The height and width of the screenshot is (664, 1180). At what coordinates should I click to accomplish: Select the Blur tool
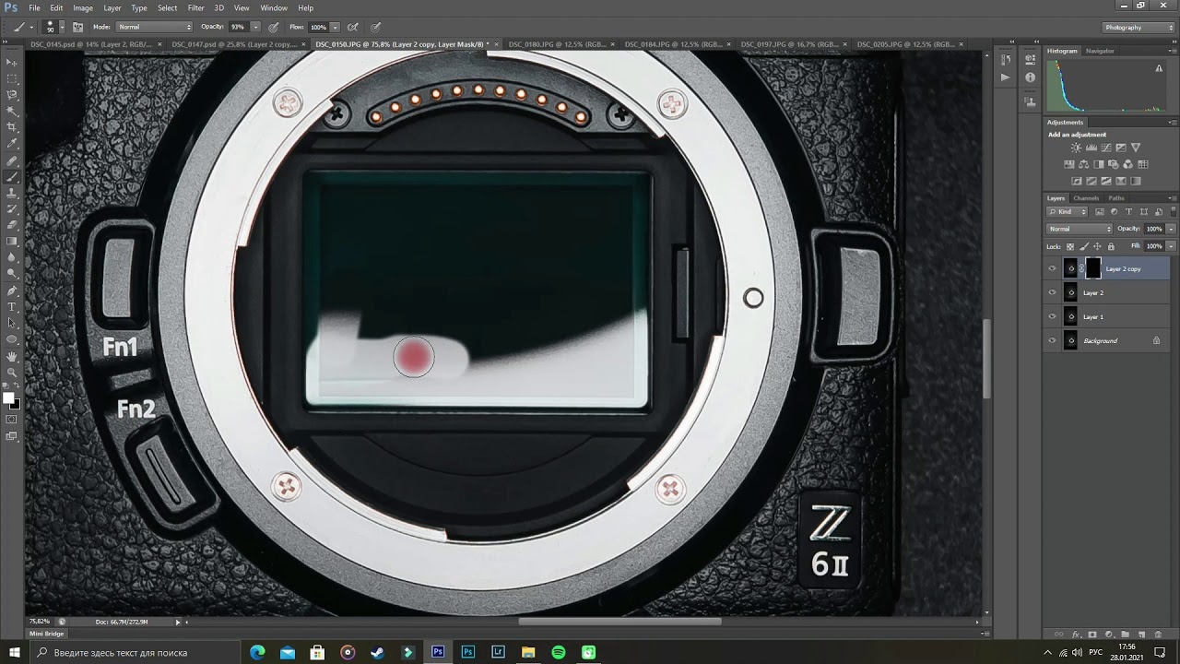(x=12, y=257)
